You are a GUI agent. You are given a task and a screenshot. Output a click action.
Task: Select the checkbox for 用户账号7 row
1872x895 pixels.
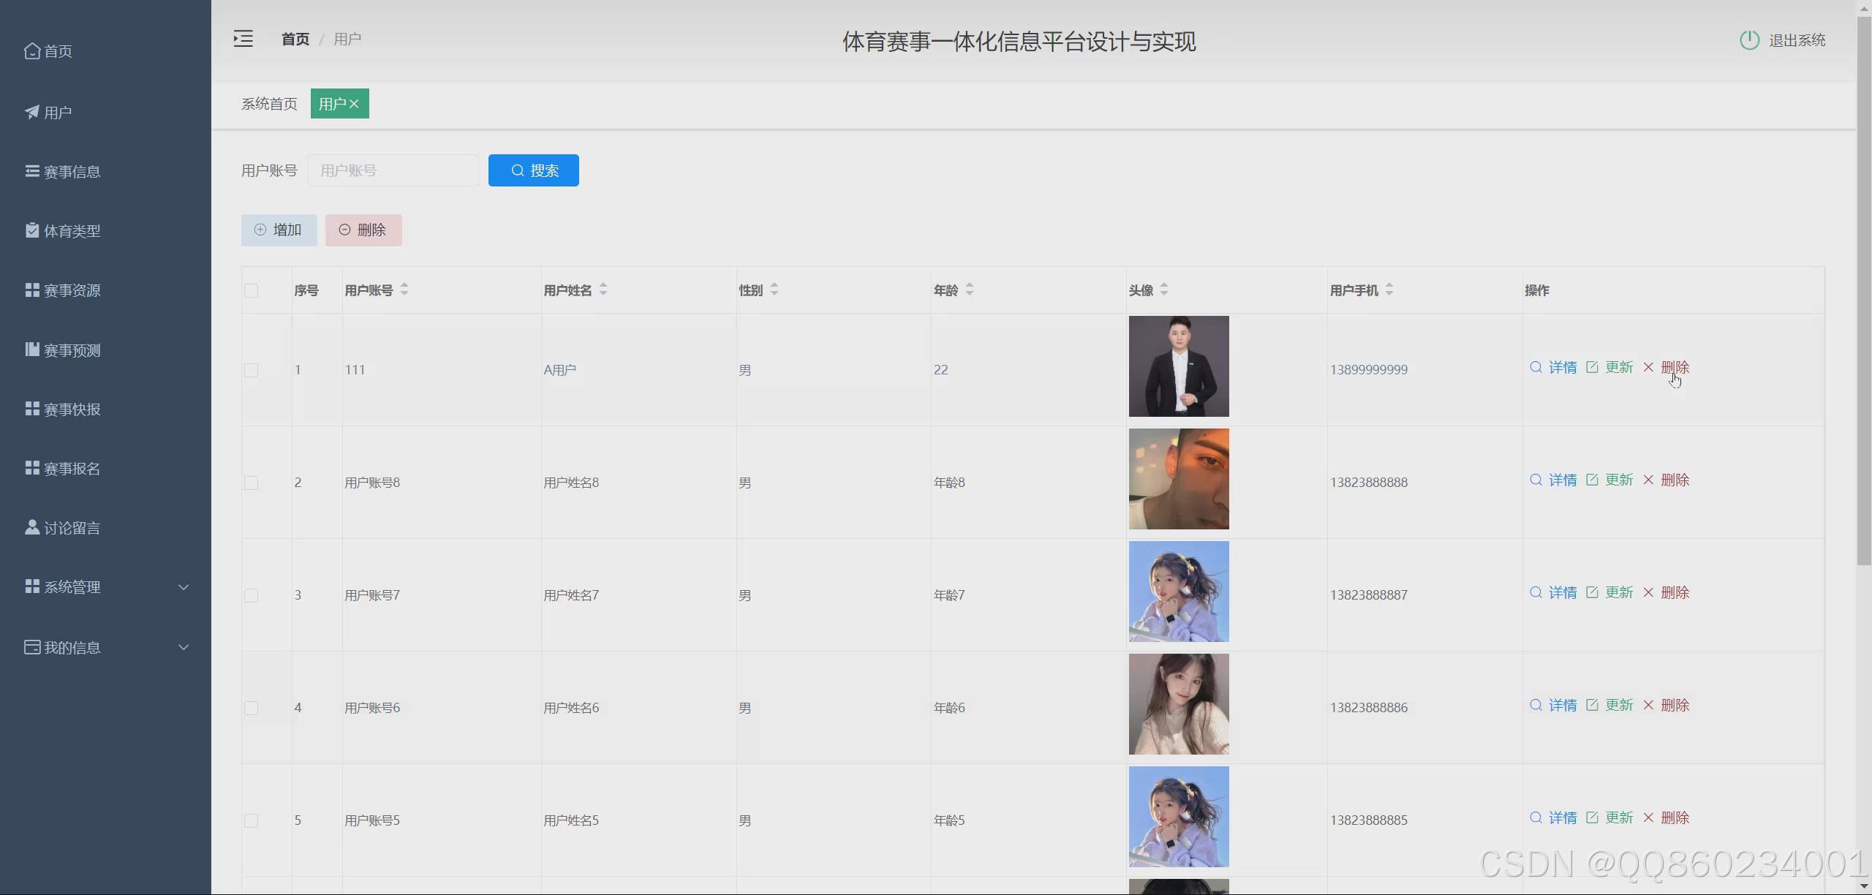pos(251,595)
